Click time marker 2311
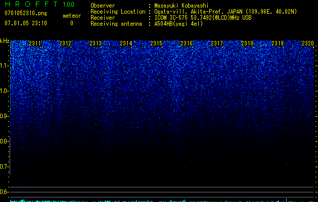318x202 pixels. (x=35, y=43)
